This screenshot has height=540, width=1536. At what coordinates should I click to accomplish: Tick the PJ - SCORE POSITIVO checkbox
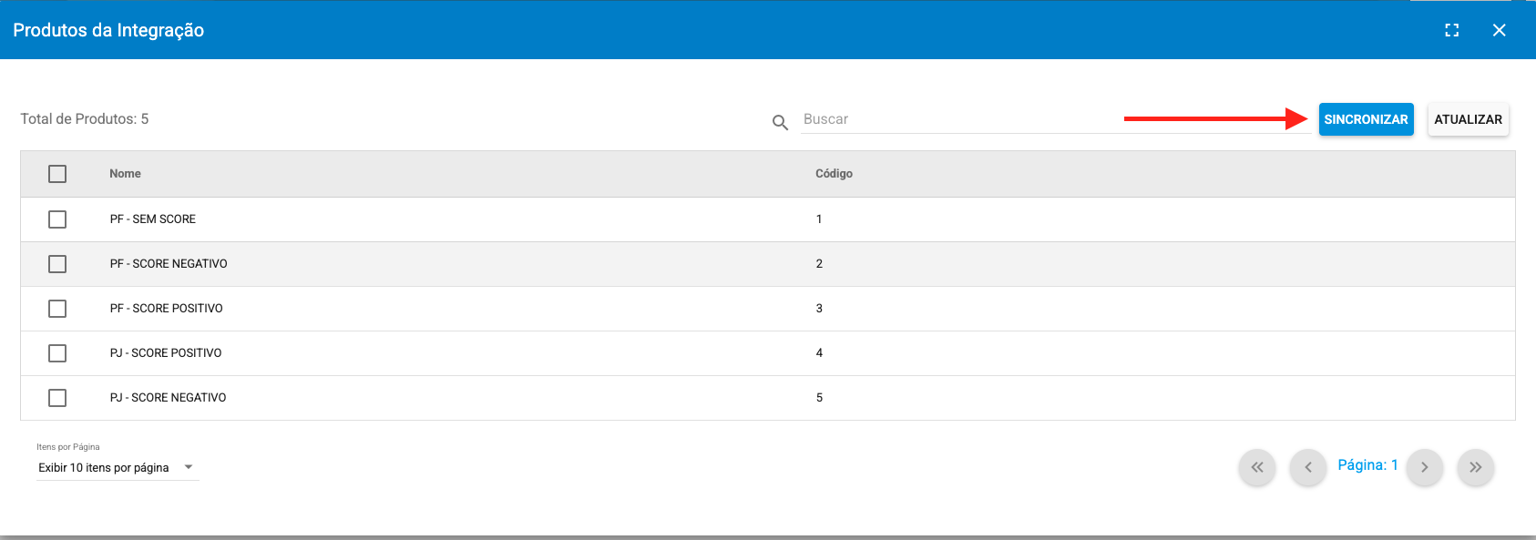[57, 353]
